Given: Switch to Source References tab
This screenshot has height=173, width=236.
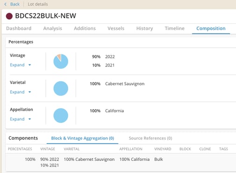Looking at the screenshot, I should point(150,138).
